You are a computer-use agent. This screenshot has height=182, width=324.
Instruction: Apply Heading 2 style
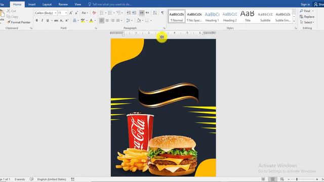230,16
